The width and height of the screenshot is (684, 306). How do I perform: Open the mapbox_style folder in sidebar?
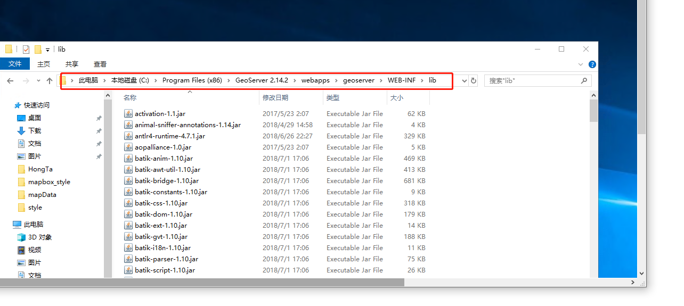click(49, 182)
